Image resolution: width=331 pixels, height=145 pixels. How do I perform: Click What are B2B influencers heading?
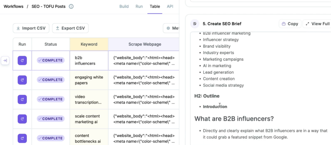[x=234, y=118]
